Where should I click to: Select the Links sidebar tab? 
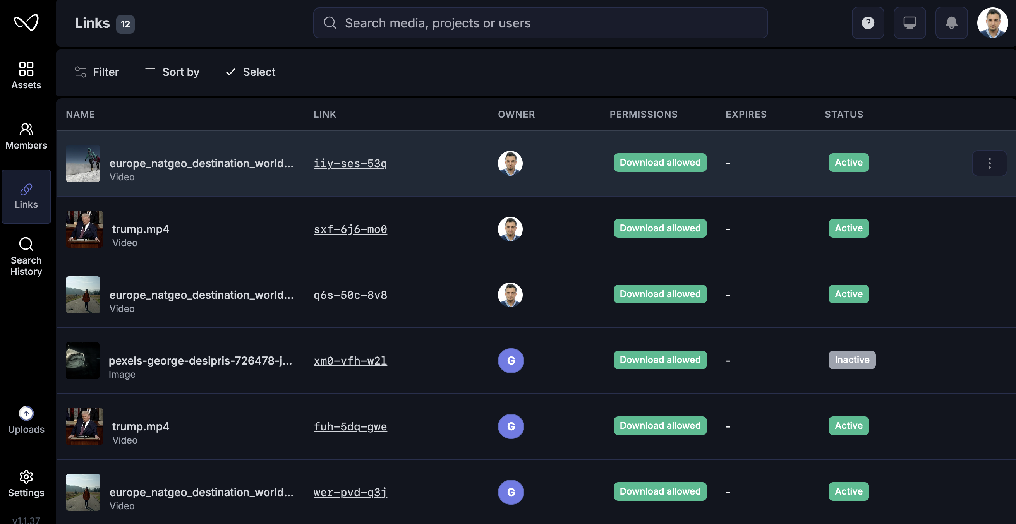pos(26,196)
